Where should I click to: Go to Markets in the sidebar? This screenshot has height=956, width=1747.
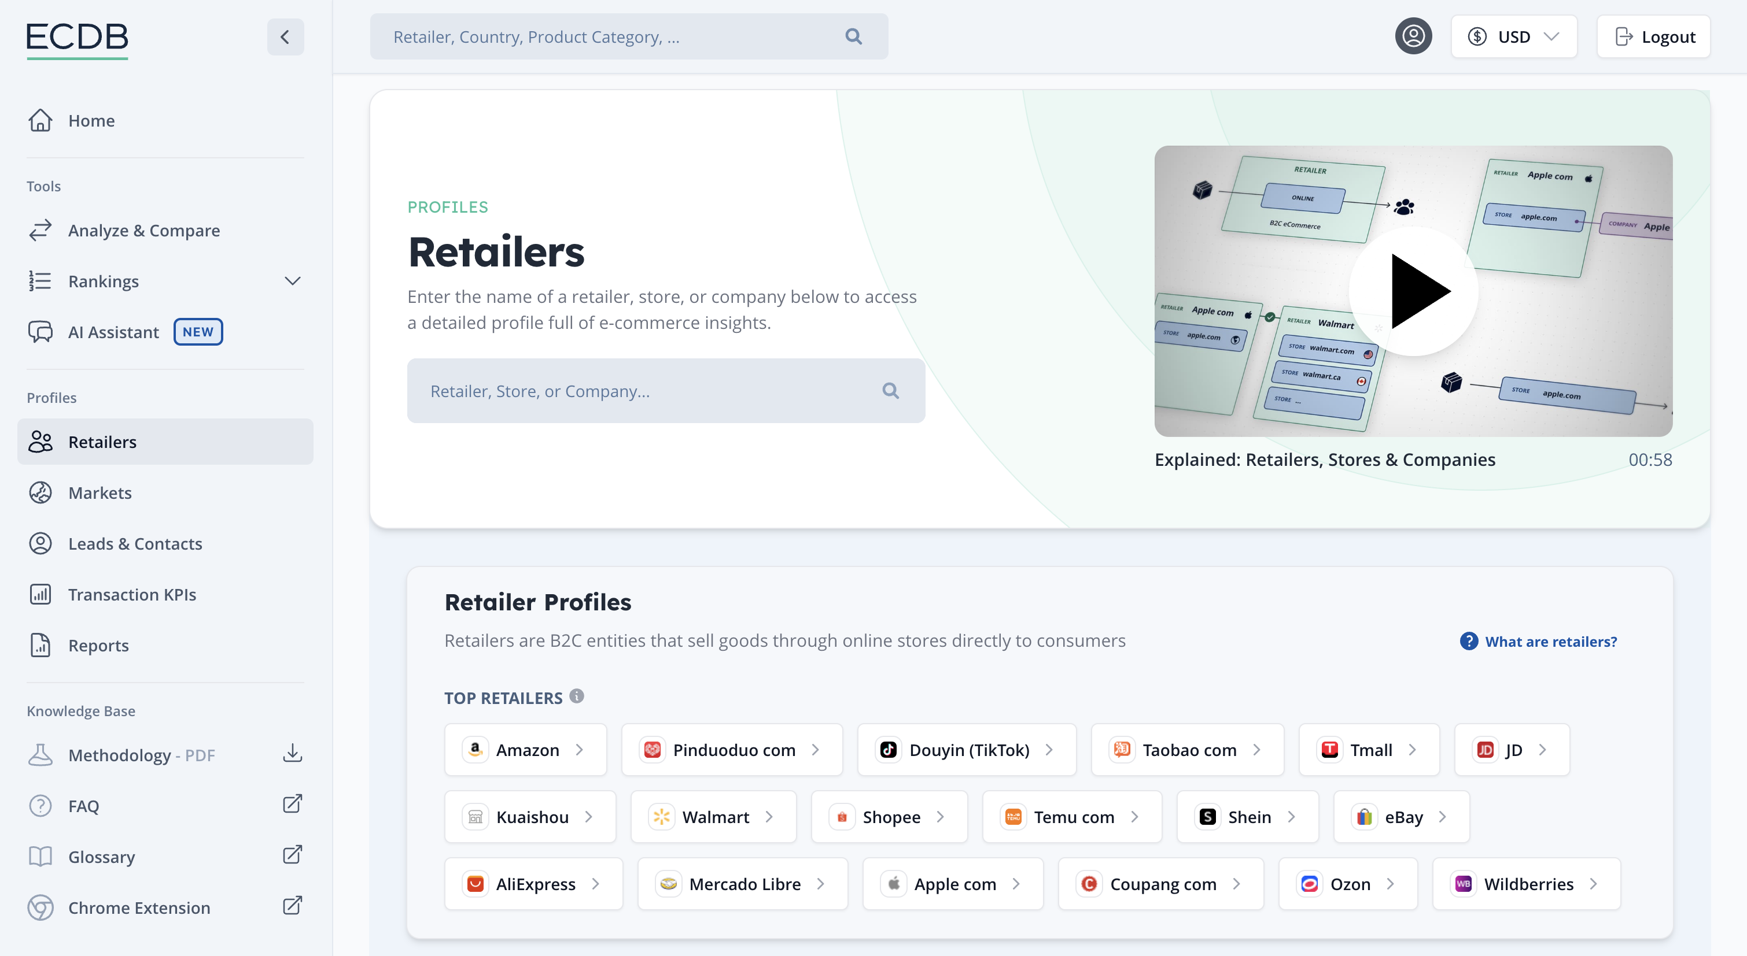pyautogui.click(x=99, y=492)
